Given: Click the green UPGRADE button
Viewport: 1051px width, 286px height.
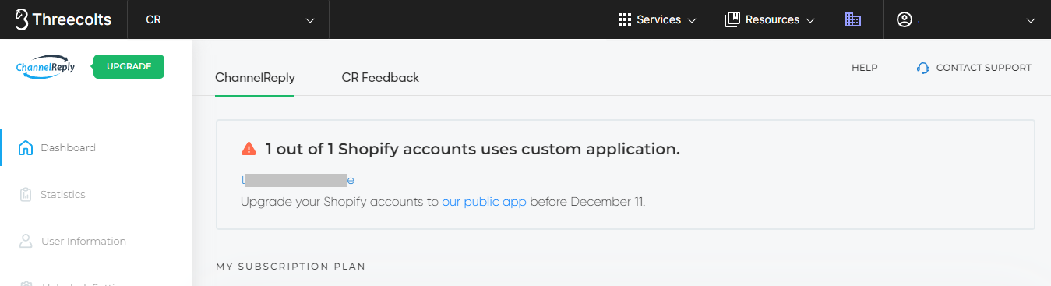Looking at the screenshot, I should tap(129, 67).
